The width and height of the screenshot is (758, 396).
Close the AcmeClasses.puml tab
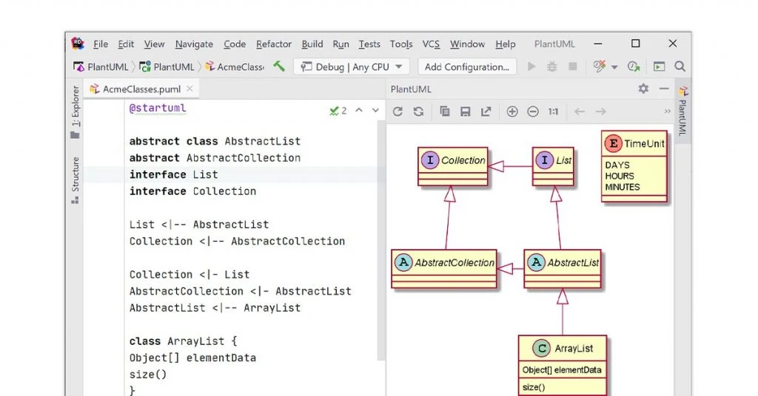[x=189, y=89]
